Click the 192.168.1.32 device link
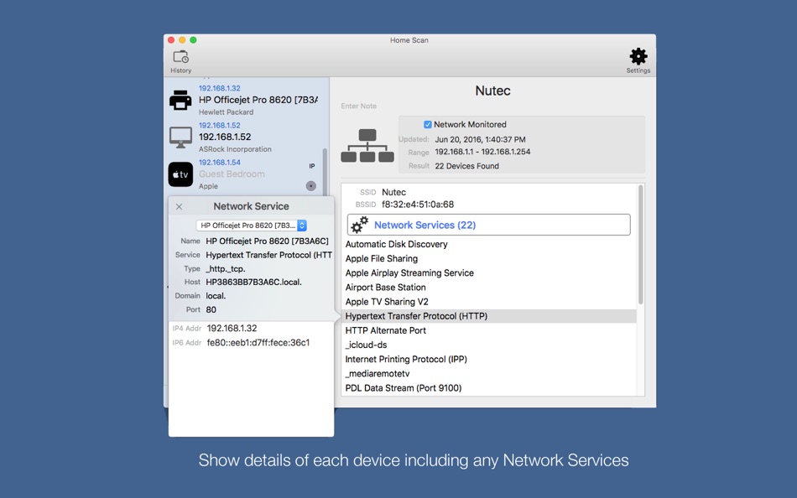 pos(220,88)
